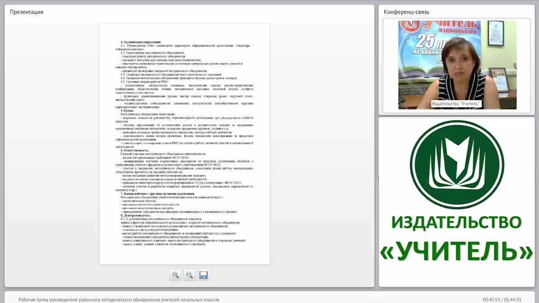Click the green Издательство «Учитель» logo banner
Viewport: 539px width, 303px height.
pos(457,202)
